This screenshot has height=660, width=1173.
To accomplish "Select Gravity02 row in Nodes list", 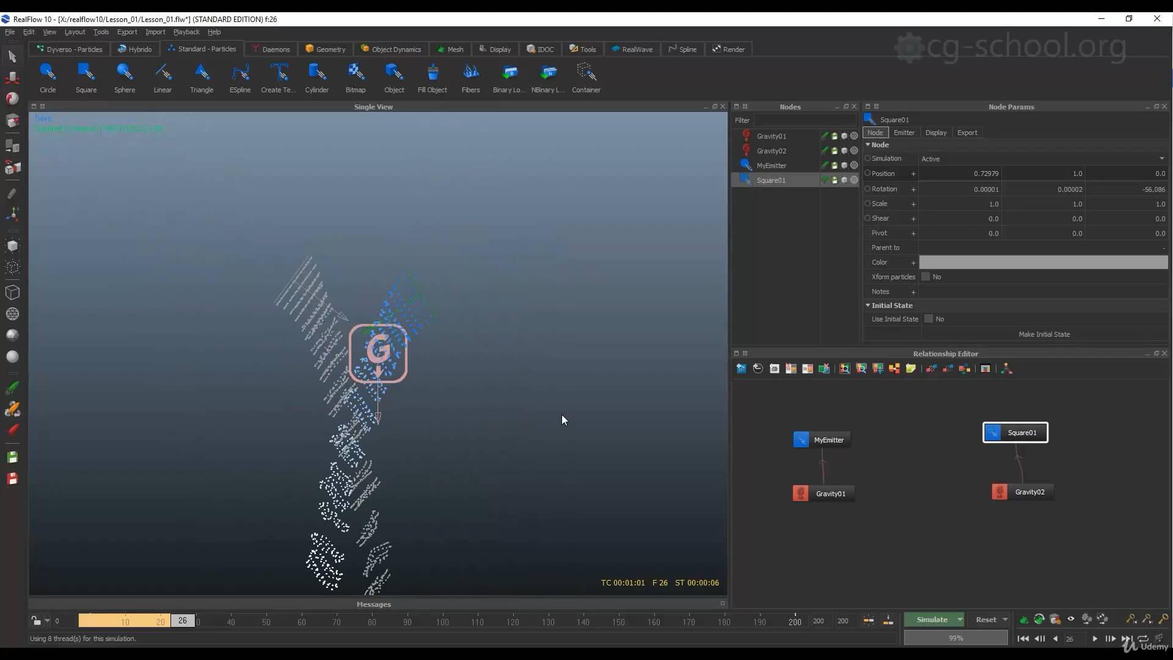I will pos(795,151).
